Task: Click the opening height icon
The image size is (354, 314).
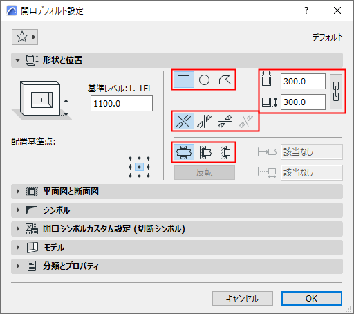Action: point(270,102)
